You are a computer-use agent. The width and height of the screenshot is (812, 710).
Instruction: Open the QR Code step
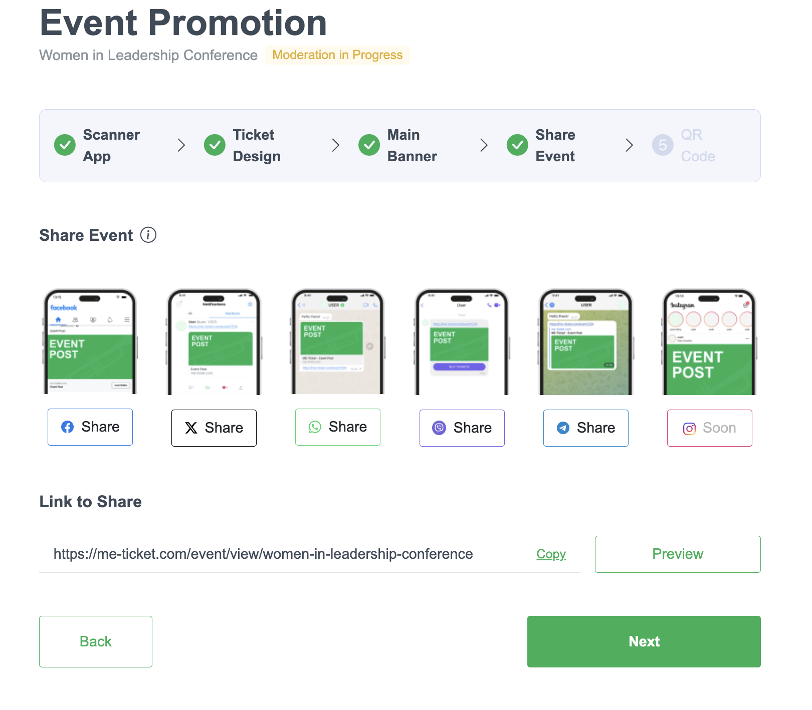[x=697, y=146]
